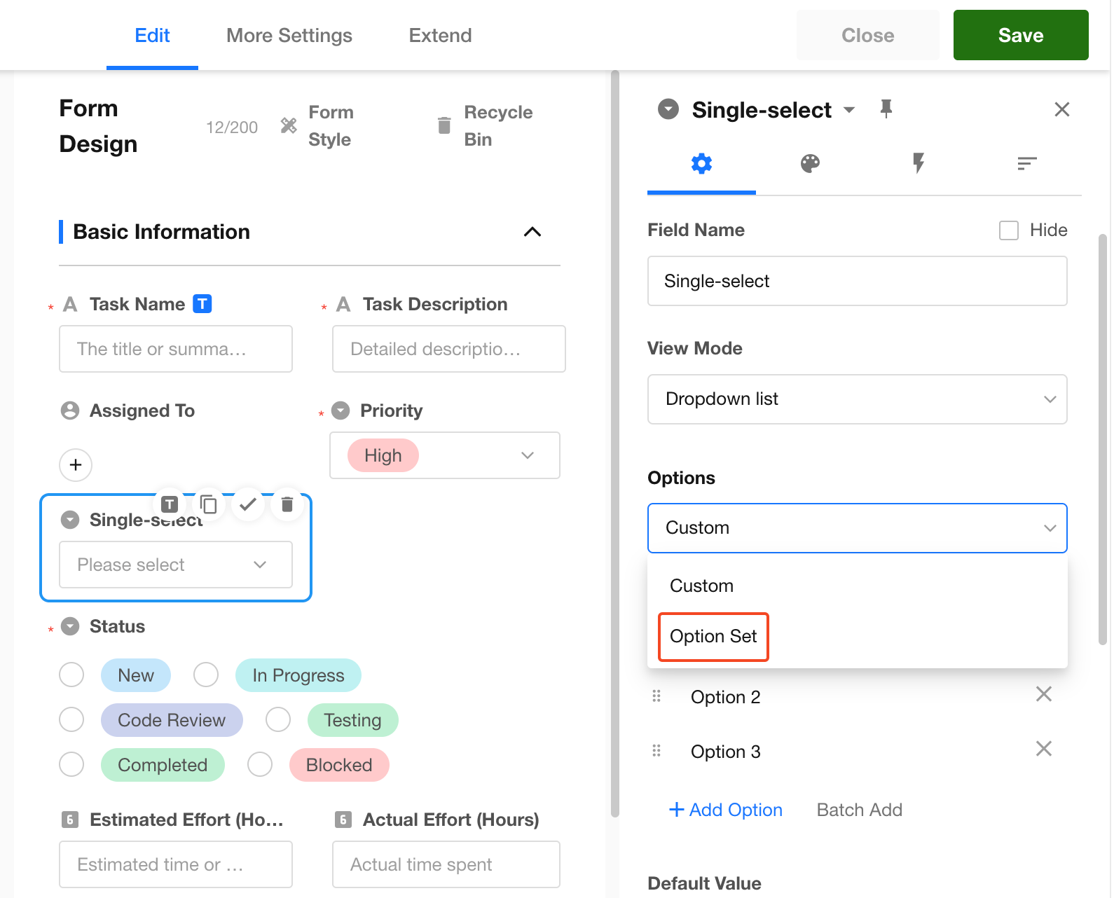
Task: Duplicate the Single-select field with copy icon
Action: point(209,504)
